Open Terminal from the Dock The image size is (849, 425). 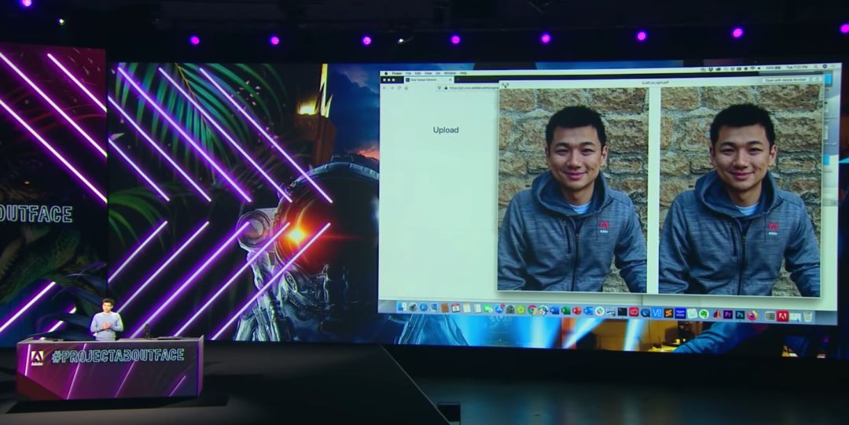coord(622,312)
